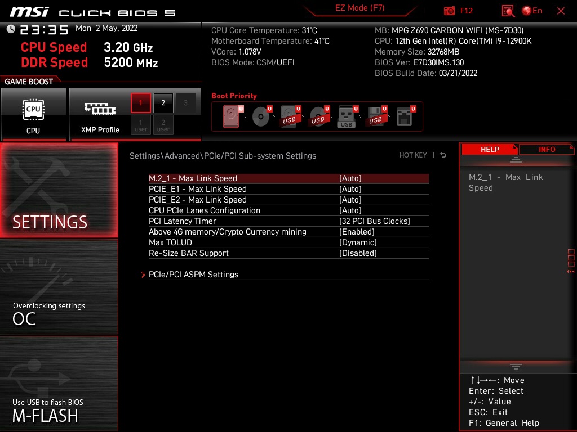Viewport: 577px width, 432px height.
Task: Click the 23:35 clock time
Action: [x=44, y=30]
